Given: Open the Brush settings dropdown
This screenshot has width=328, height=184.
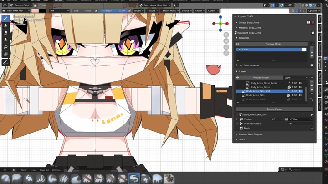Looking at the screenshot, I should pos(139,10).
